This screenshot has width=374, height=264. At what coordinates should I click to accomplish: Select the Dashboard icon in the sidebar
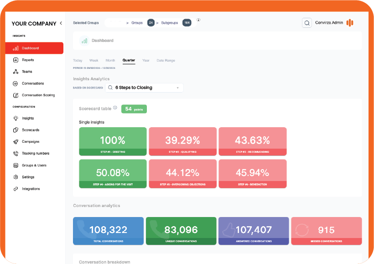click(x=15, y=49)
